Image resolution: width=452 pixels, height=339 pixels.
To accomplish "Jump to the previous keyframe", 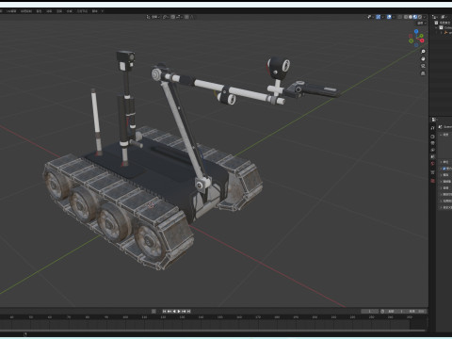I will click(169, 311).
